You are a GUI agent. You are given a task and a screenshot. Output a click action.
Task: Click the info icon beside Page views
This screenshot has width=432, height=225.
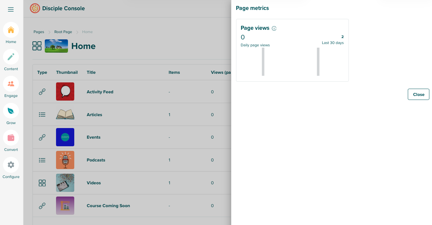(x=274, y=28)
